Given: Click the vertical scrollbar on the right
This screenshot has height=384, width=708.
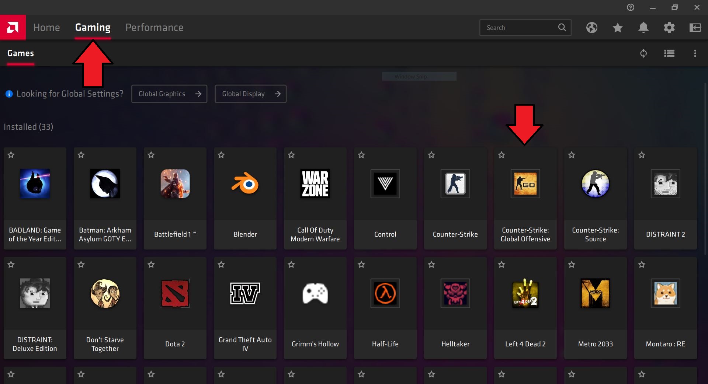Looking at the screenshot, I should pyautogui.click(x=706, y=169).
